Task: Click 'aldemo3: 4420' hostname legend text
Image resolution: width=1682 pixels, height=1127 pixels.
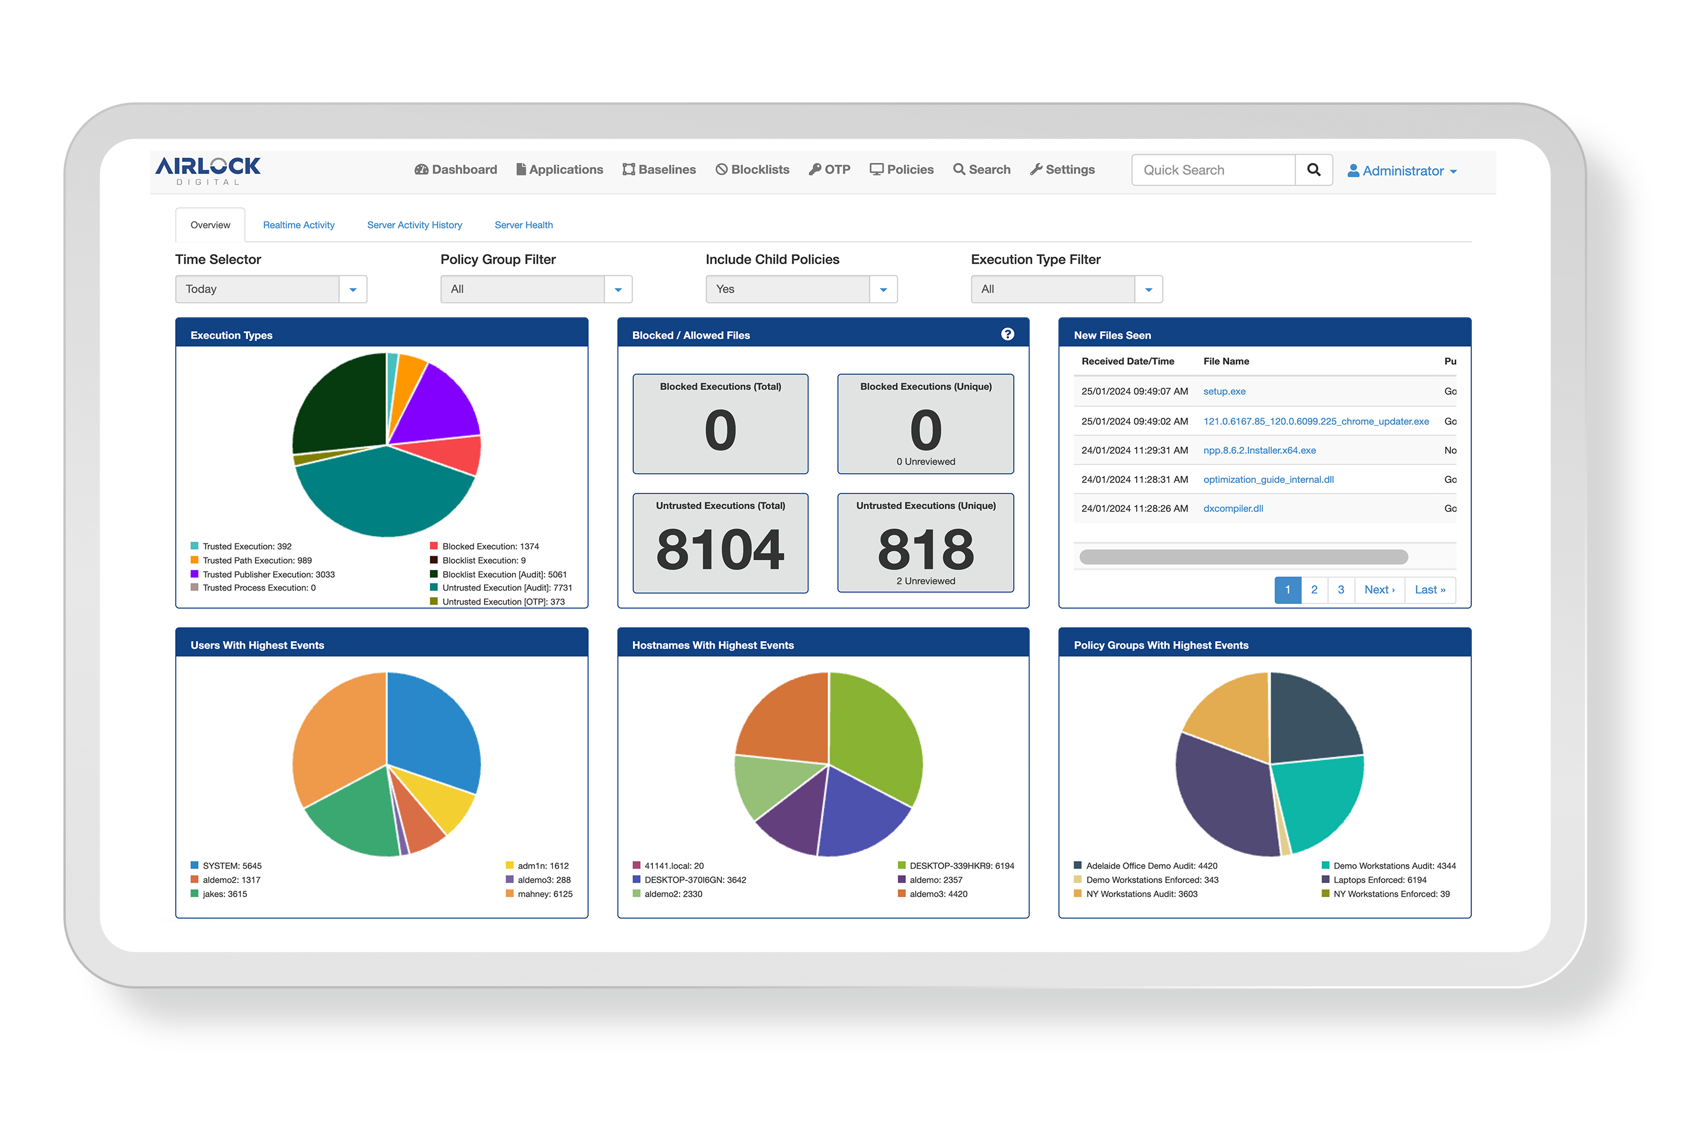Action: 938,894
